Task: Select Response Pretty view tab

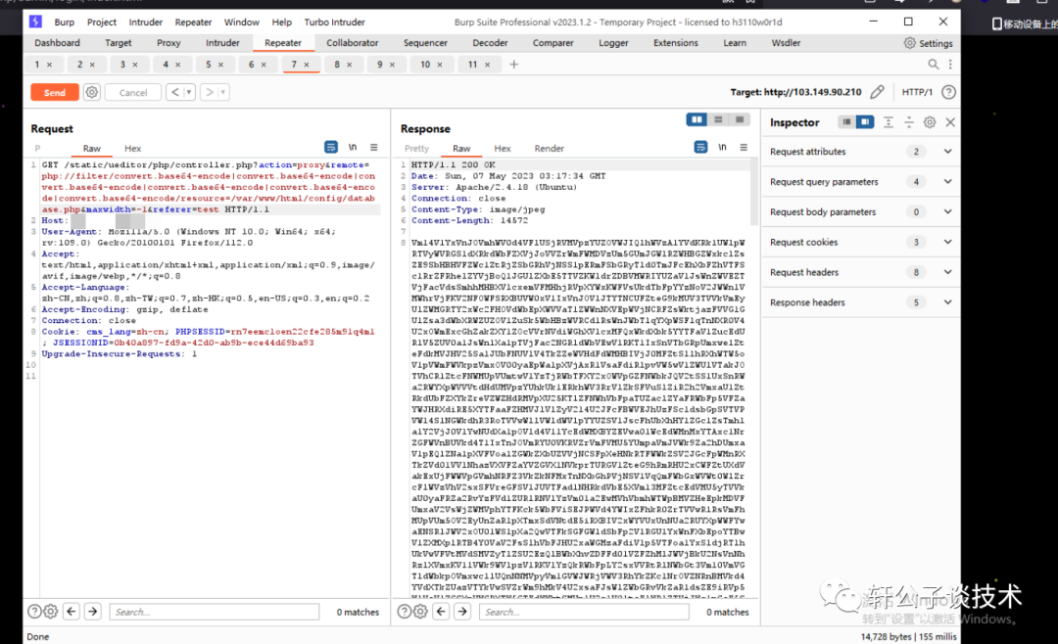Action: tap(416, 149)
